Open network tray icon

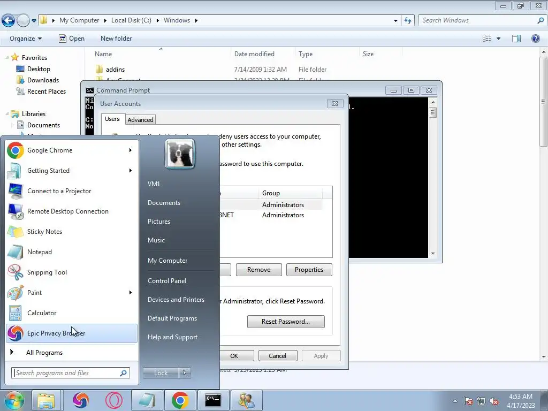click(481, 401)
